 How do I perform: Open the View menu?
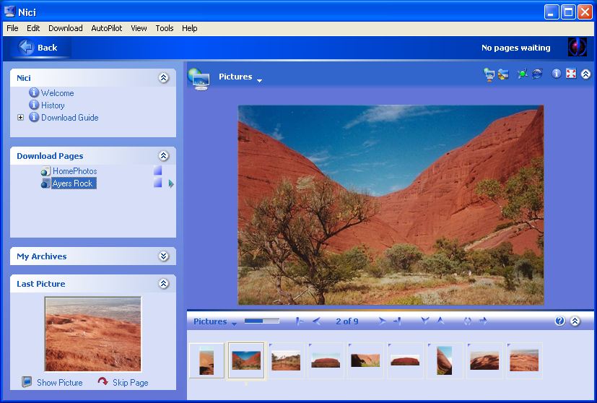click(139, 28)
